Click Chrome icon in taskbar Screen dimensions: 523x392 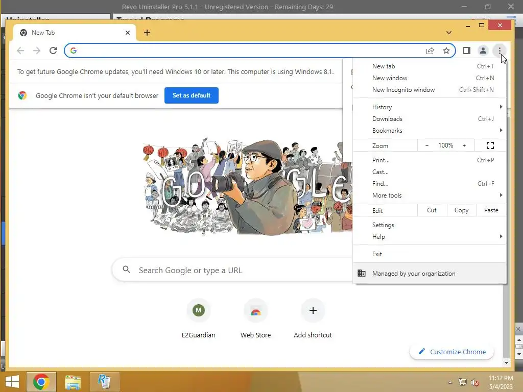click(x=41, y=382)
